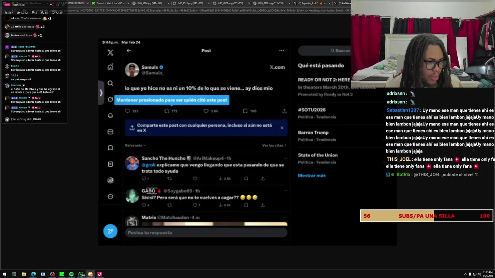Repost the GABO reply

(x=169, y=205)
